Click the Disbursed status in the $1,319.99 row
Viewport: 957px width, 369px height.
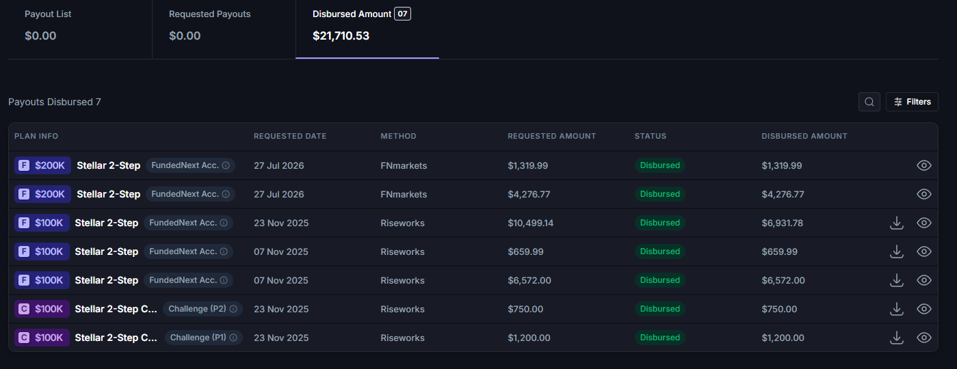tap(660, 165)
